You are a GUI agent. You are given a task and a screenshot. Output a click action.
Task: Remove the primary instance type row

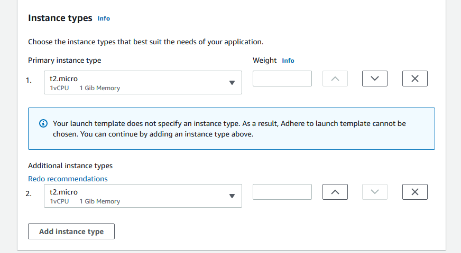click(x=415, y=79)
